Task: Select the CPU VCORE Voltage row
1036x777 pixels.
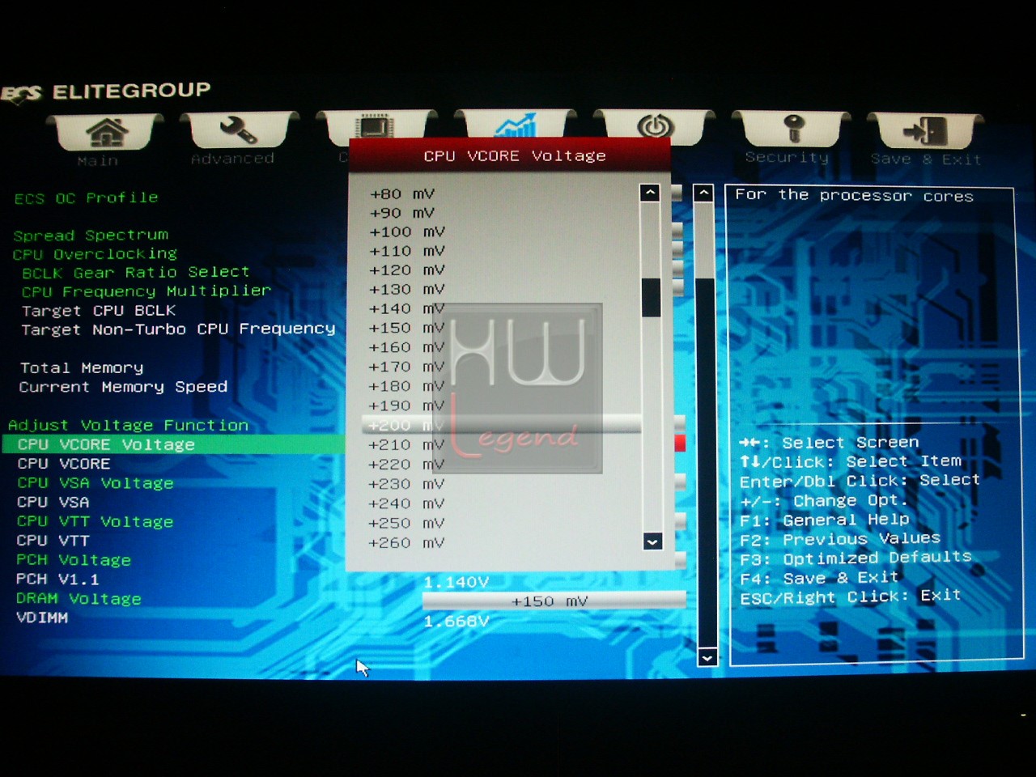Action: [x=174, y=444]
